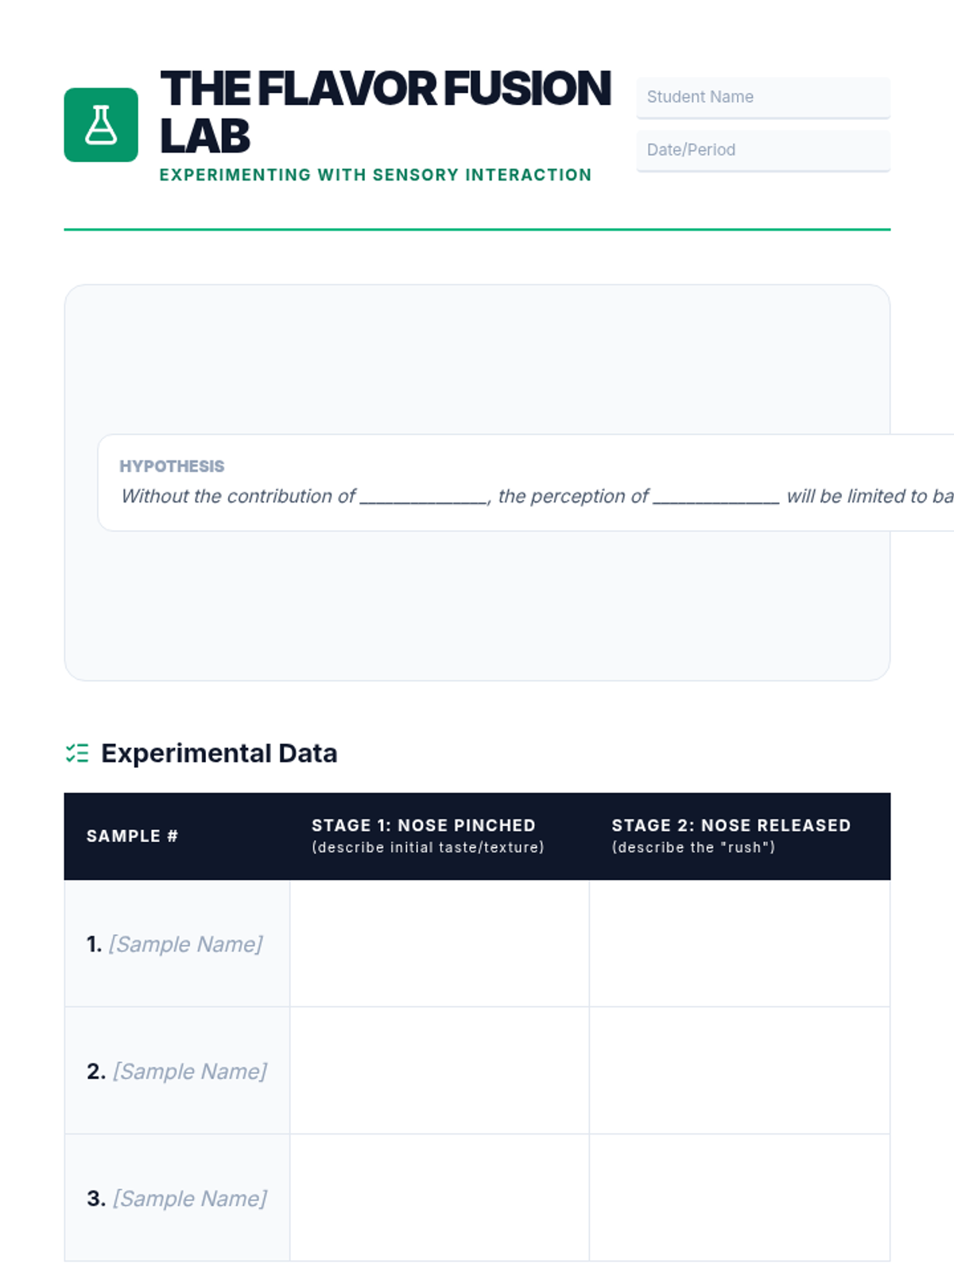
Task: Click the Stage 2 cell for sample 3
Action: click(739, 1198)
